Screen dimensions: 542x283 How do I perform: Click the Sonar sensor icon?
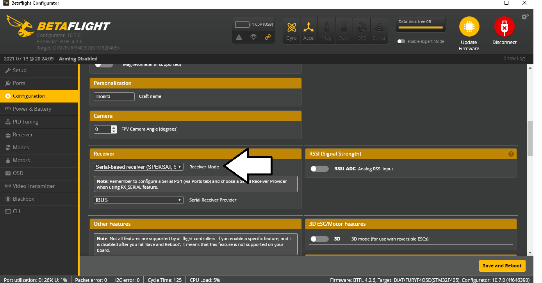click(x=379, y=30)
